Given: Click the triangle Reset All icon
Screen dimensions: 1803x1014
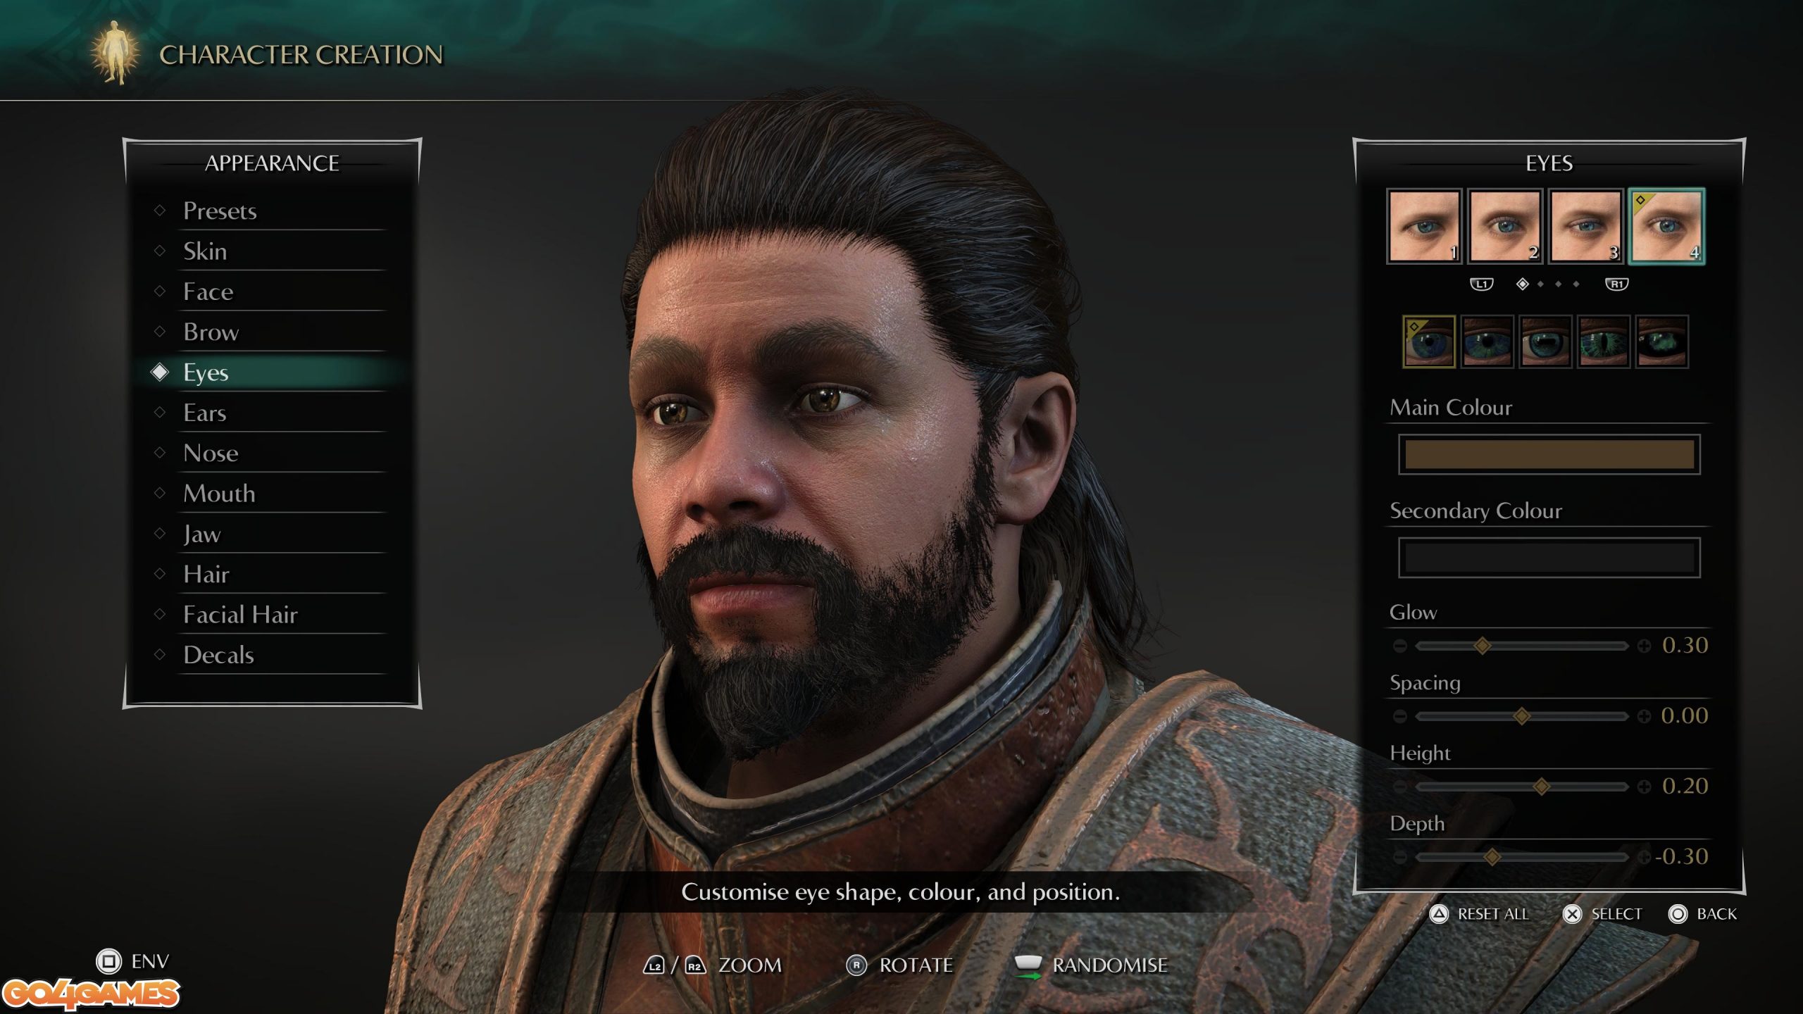Looking at the screenshot, I should click(1439, 914).
